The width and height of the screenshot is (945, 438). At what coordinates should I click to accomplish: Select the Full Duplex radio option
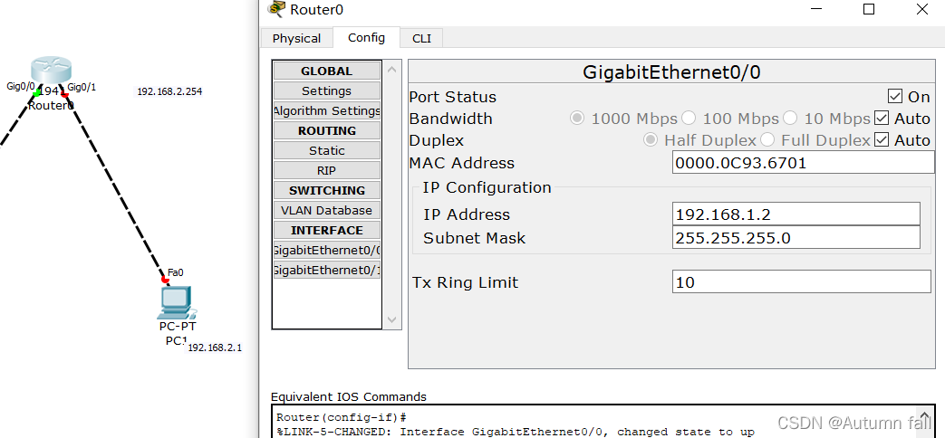[768, 140]
